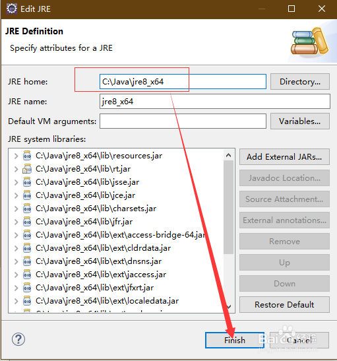Image resolution: width=337 pixels, height=361 pixels.
Task: Click the rt.jar jar icon
Action: [27, 169]
